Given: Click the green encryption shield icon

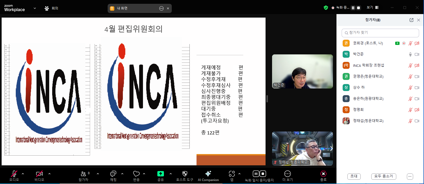Looking at the screenshot, I should pyautogui.click(x=326, y=8).
